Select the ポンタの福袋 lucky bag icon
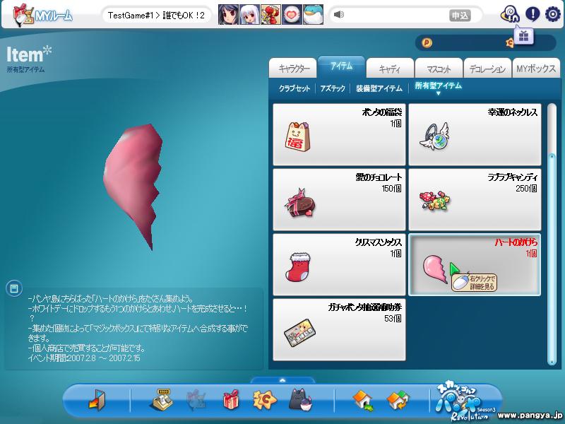This screenshot has width=565, height=424. click(297, 136)
